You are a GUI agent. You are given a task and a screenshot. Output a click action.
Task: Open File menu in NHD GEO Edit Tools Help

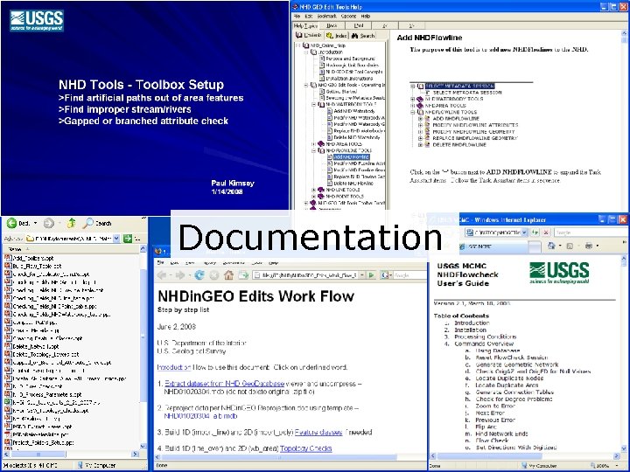click(x=297, y=16)
